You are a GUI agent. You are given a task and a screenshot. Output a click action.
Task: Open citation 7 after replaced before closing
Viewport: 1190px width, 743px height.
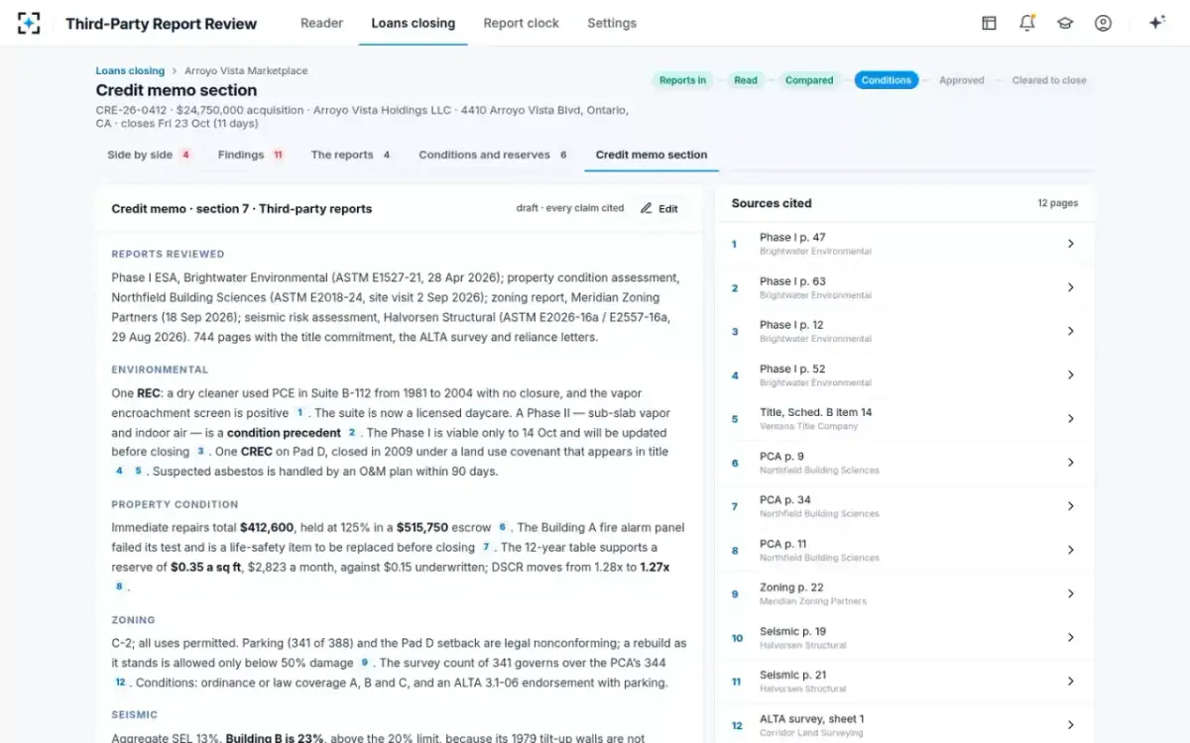tap(486, 547)
